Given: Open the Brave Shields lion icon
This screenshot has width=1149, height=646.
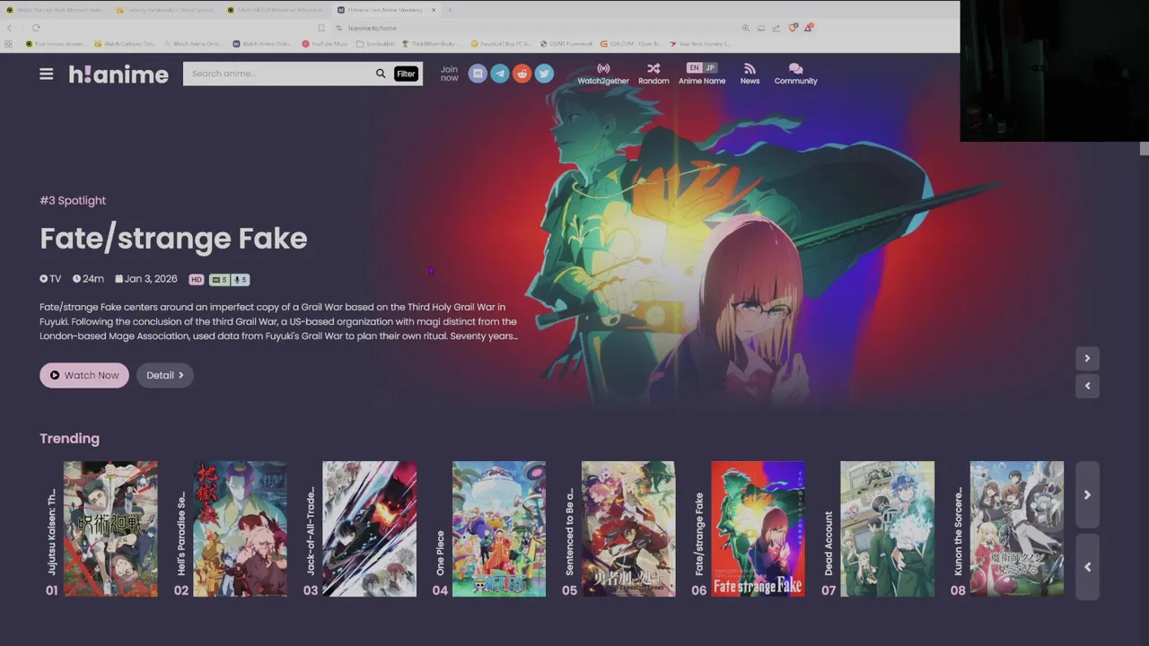Looking at the screenshot, I should [793, 28].
